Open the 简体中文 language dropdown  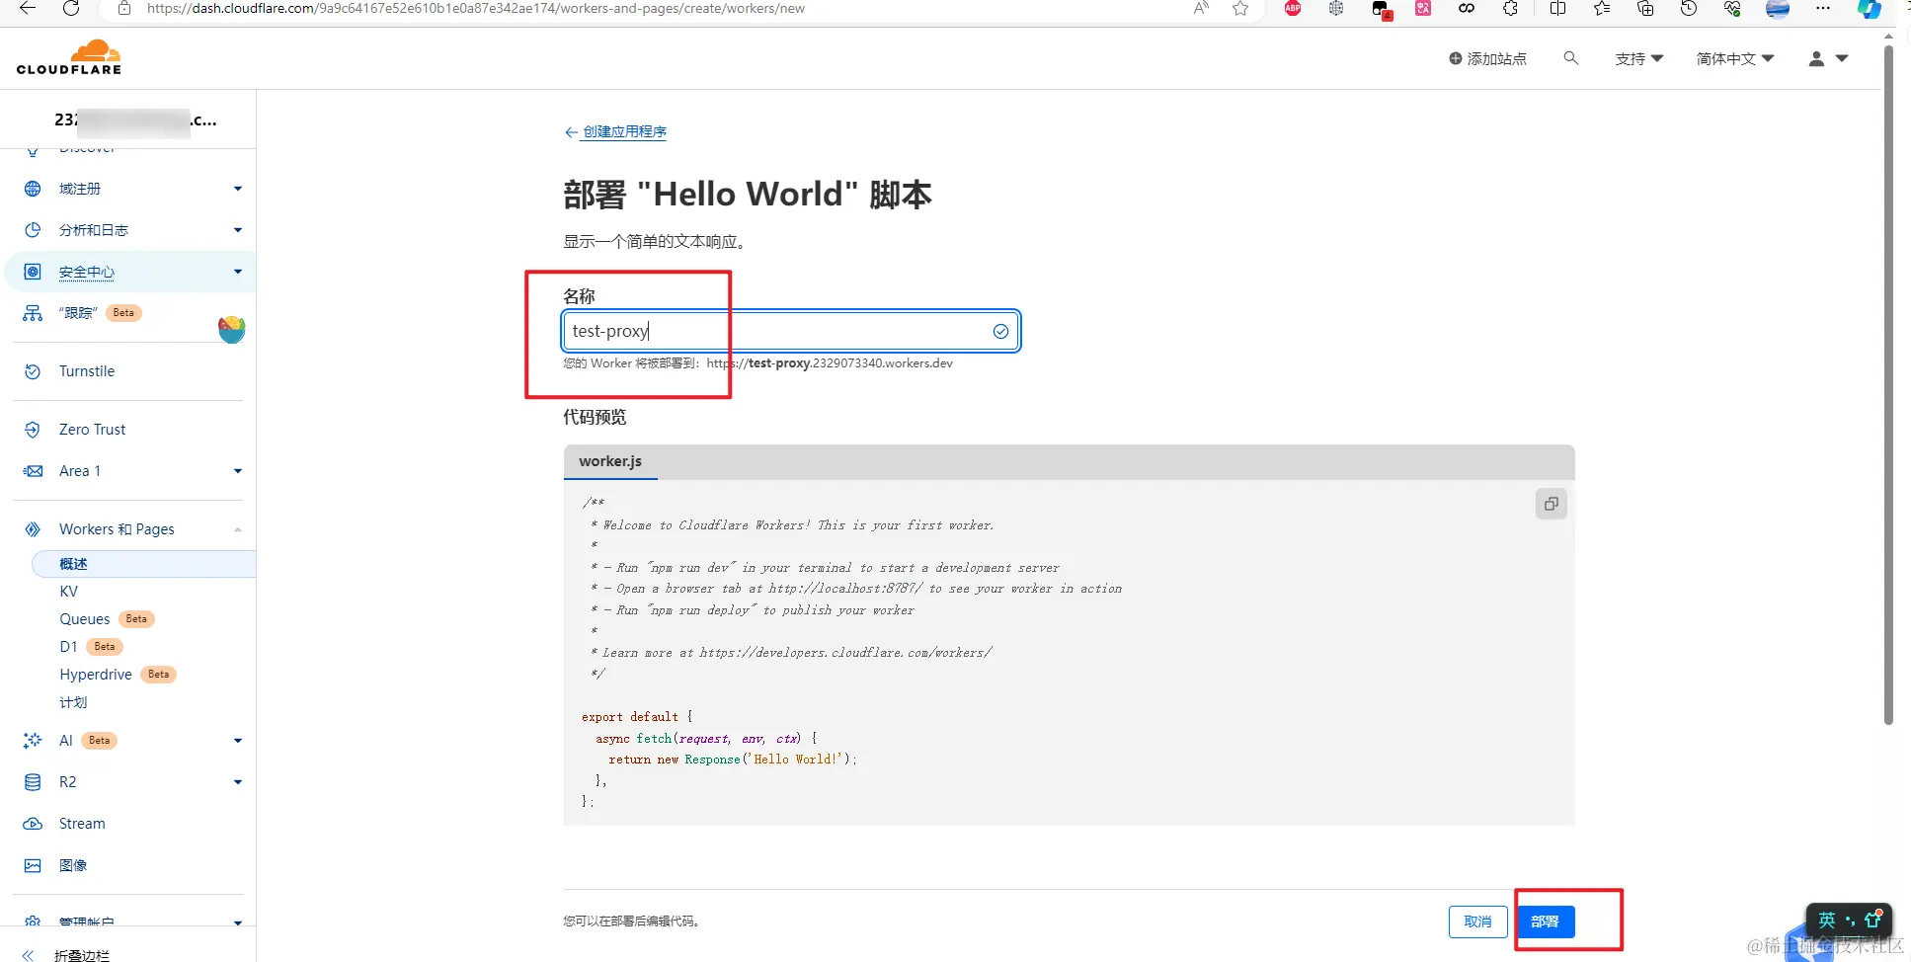pyautogui.click(x=1735, y=58)
